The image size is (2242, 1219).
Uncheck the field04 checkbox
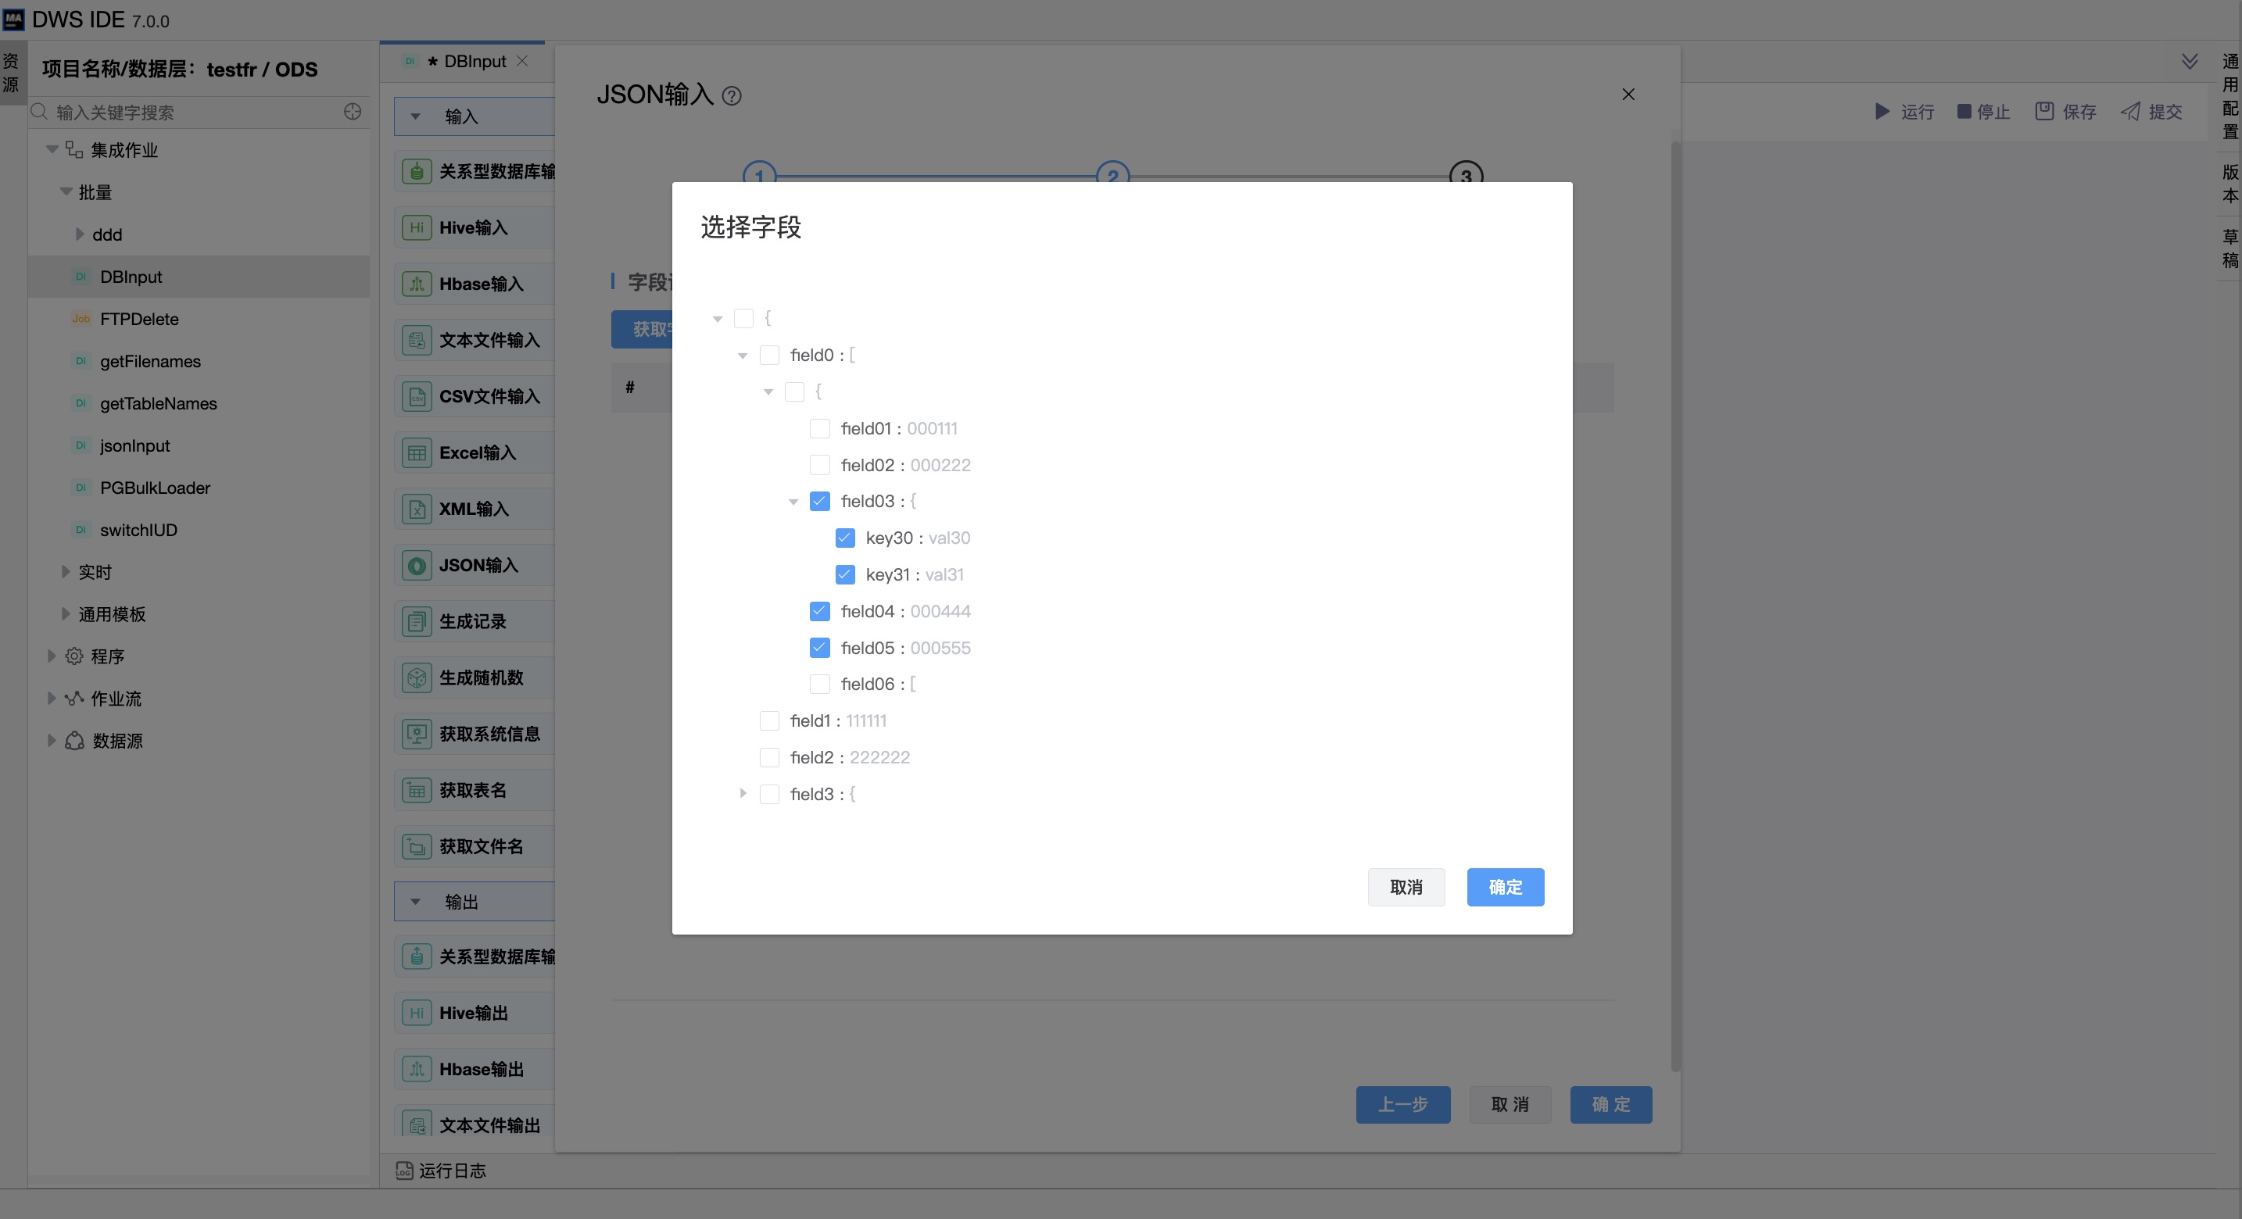pos(819,611)
